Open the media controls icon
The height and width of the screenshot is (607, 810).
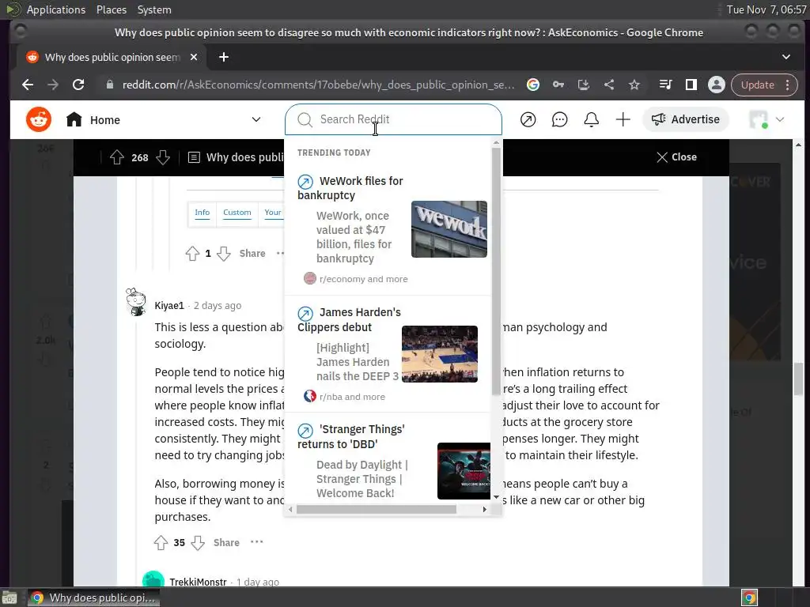click(666, 85)
